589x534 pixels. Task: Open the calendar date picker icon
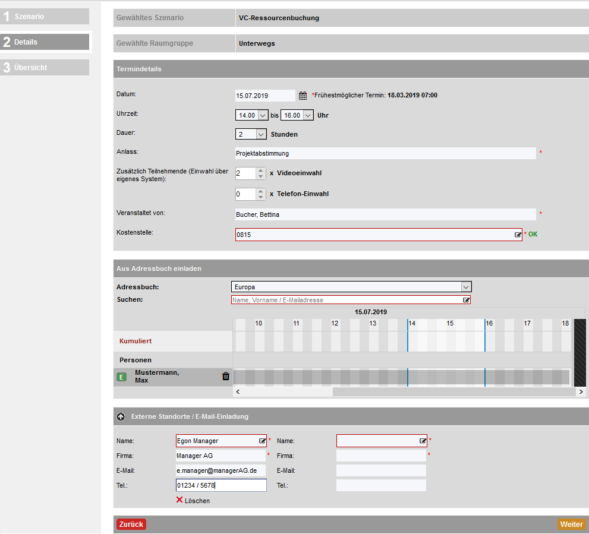tap(303, 96)
